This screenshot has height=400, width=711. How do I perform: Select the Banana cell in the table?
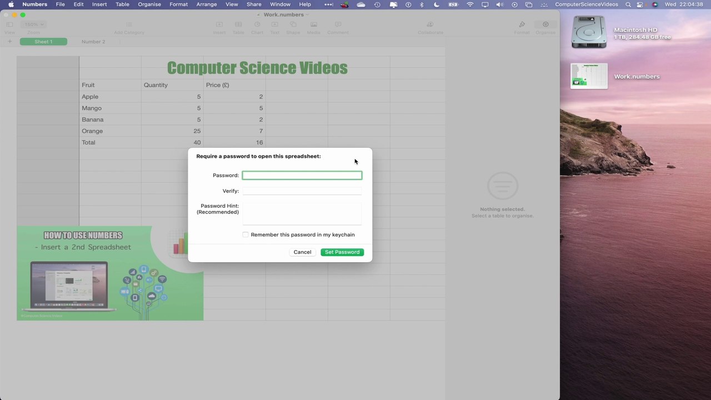tap(110, 119)
